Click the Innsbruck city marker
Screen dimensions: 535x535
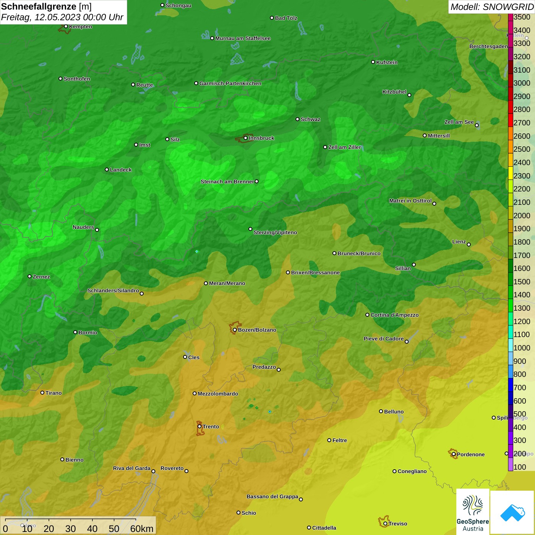pos(246,138)
